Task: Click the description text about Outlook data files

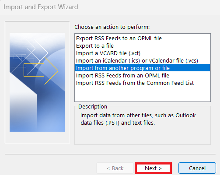Action: click(138, 119)
